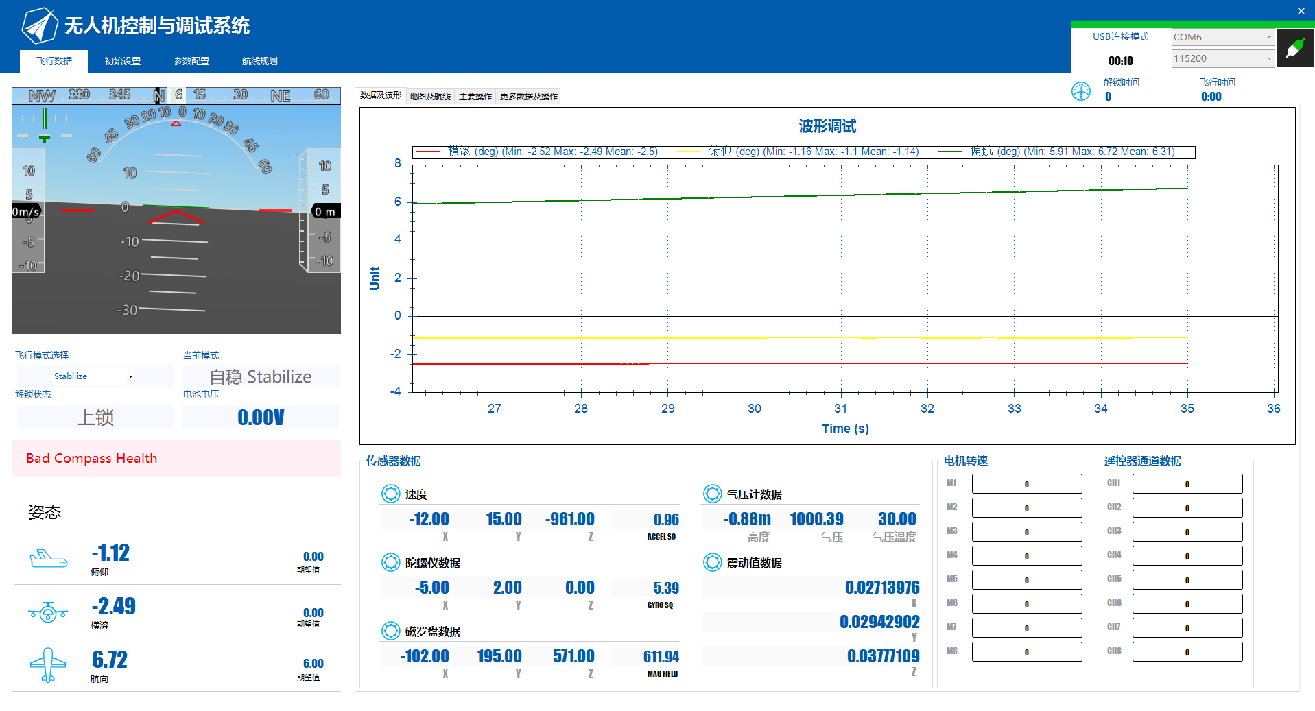Click the roll value -2.49
Screen dimensions: 1315x711
point(114,606)
